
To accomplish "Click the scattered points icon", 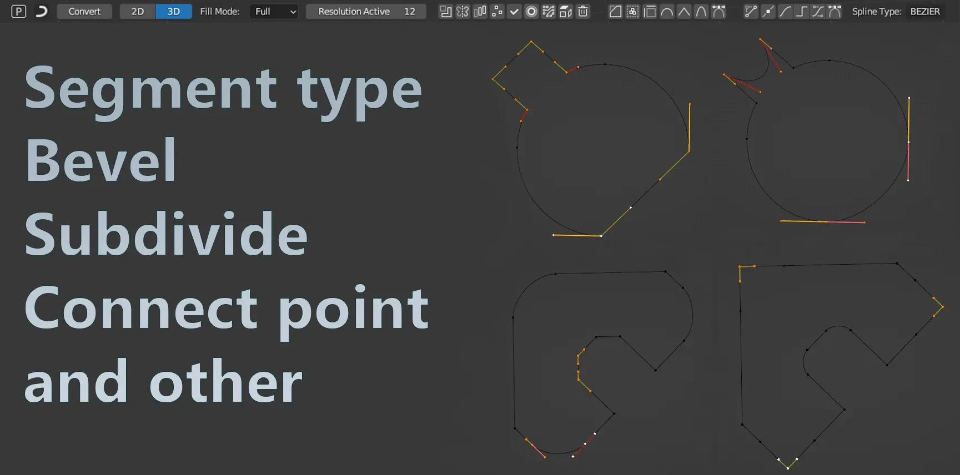I will coord(497,11).
